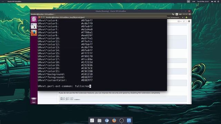Screen dimensions: 221x124
Task: Click the URxvt.perl-ext code block in webpage
Action: pyautogui.click(x=123, y=99)
